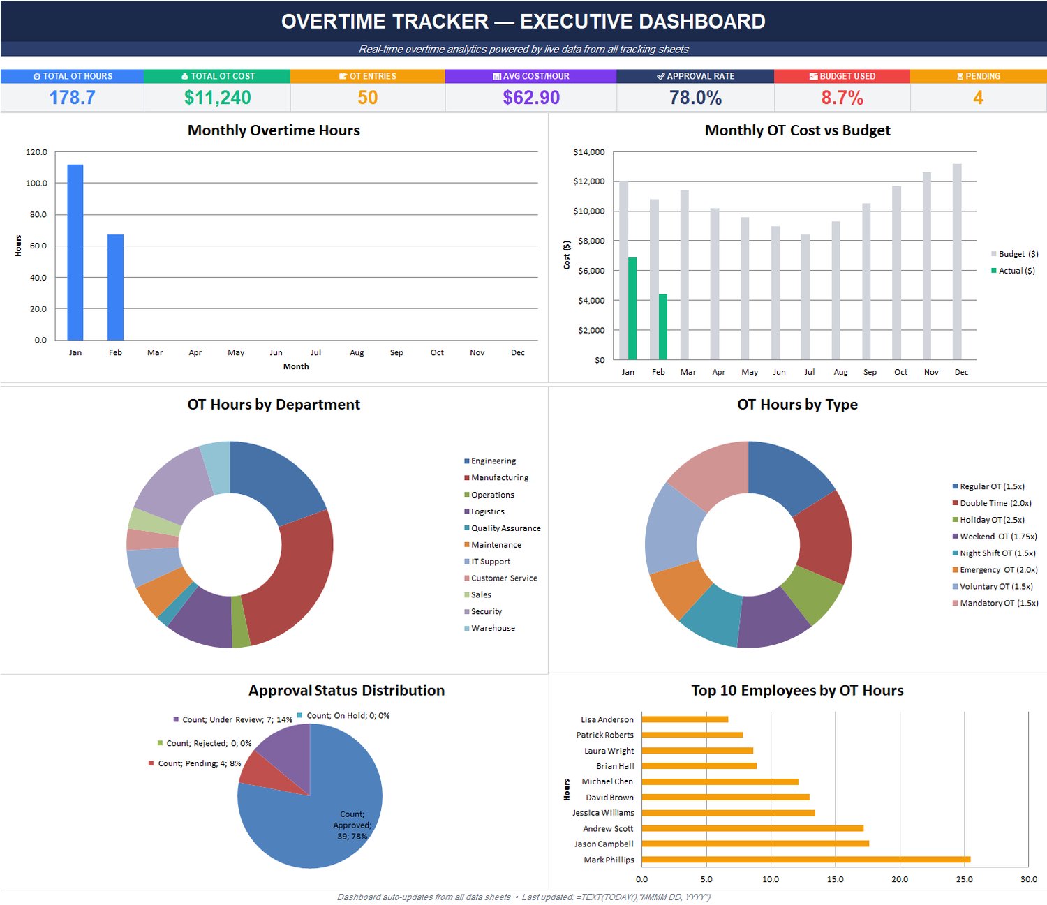
Task: Click the Monthly OT Cost vs Budget title
Action: coord(797,130)
